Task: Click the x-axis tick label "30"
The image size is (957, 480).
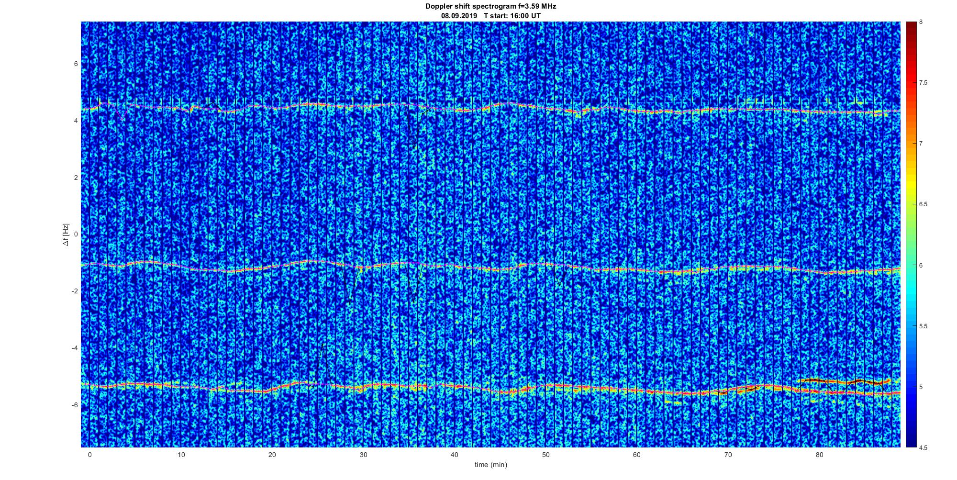Action: pos(363,455)
